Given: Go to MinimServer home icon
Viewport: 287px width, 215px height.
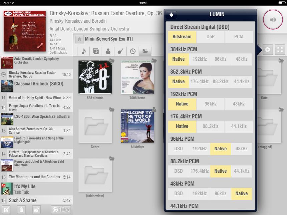Looking at the screenshot, I should tap(79, 39).
